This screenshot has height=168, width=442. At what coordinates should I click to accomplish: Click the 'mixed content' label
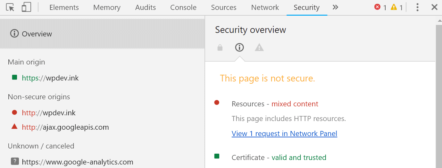(295, 104)
